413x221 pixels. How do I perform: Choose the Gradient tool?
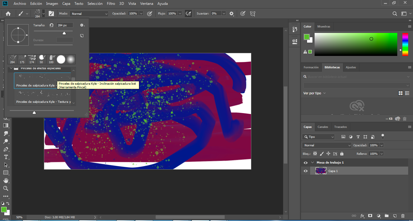pyautogui.click(x=6, y=125)
